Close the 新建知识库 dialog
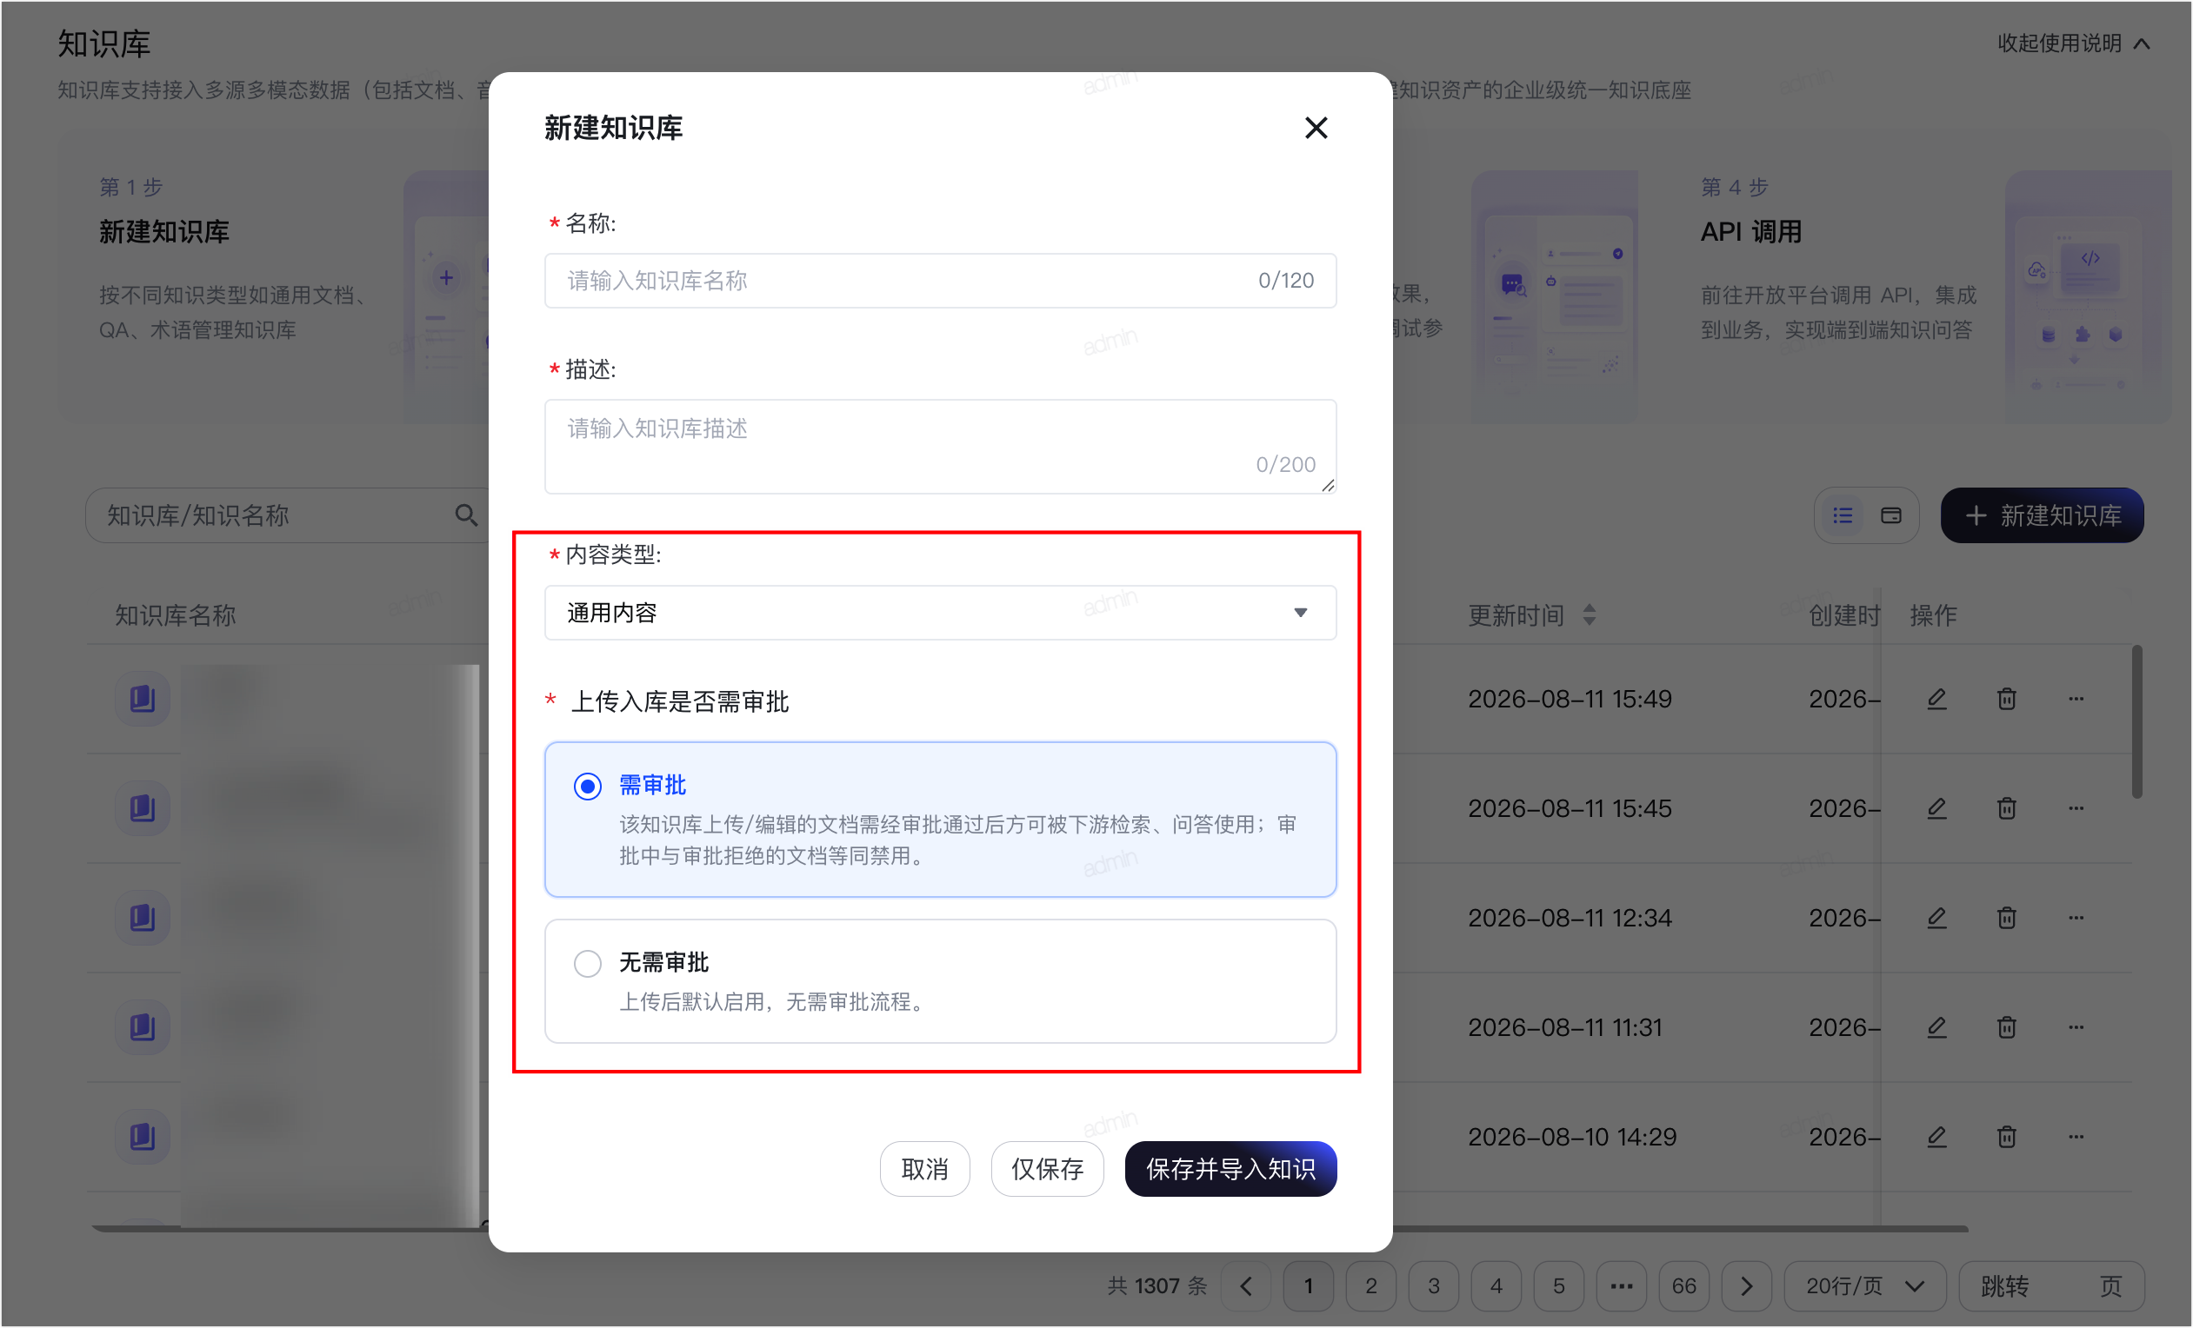The width and height of the screenshot is (2193, 1328). pos(1316,128)
